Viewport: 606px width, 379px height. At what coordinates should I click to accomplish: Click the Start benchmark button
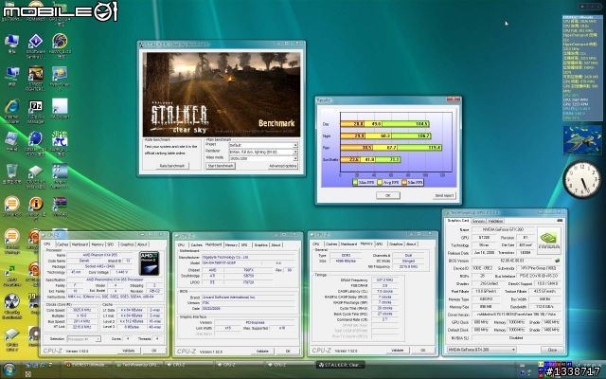click(x=221, y=166)
